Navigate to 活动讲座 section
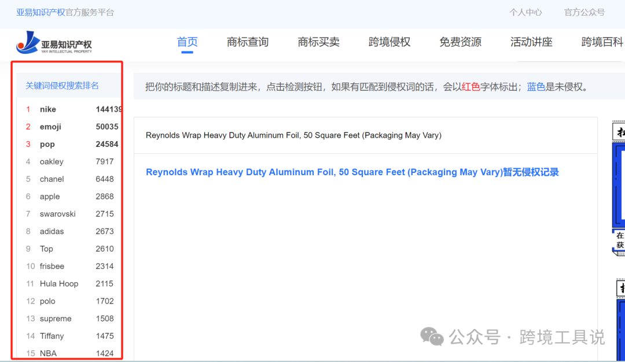Viewport: 625px width, 362px height. click(531, 42)
